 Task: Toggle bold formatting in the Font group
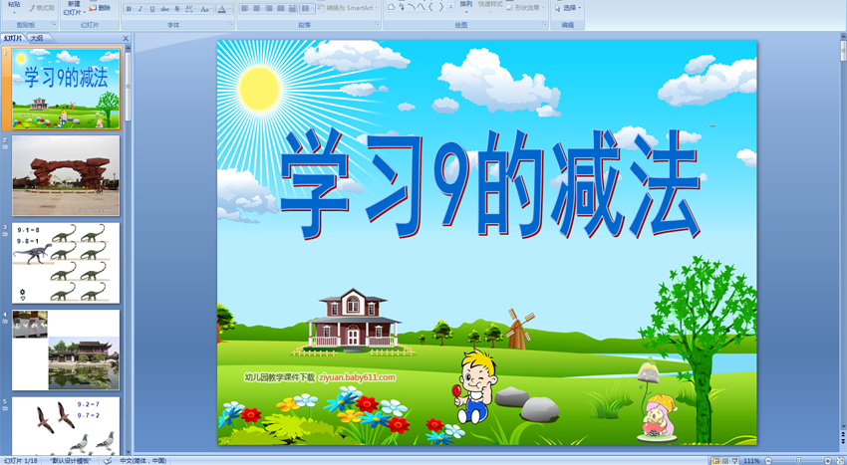pos(129,9)
